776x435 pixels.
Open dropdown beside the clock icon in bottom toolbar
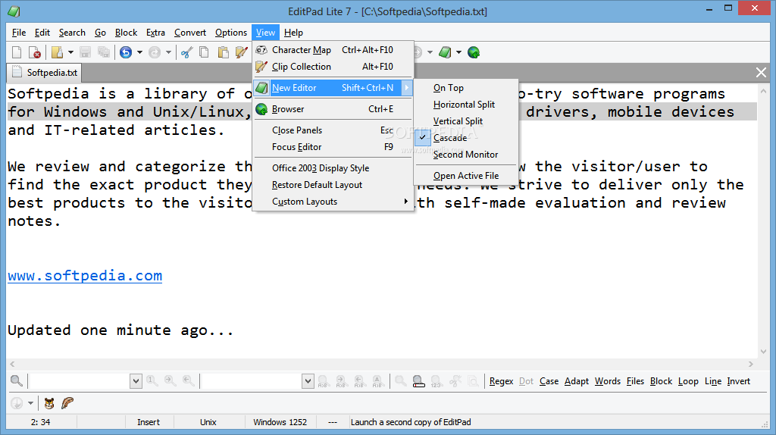click(x=30, y=403)
